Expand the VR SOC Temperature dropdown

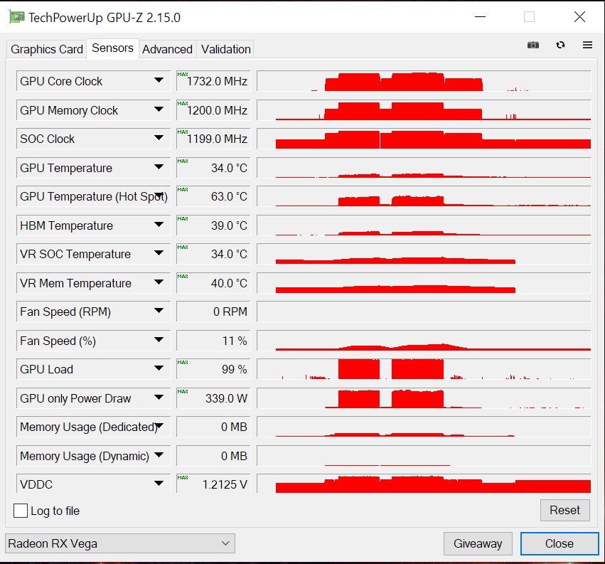(159, 253)
